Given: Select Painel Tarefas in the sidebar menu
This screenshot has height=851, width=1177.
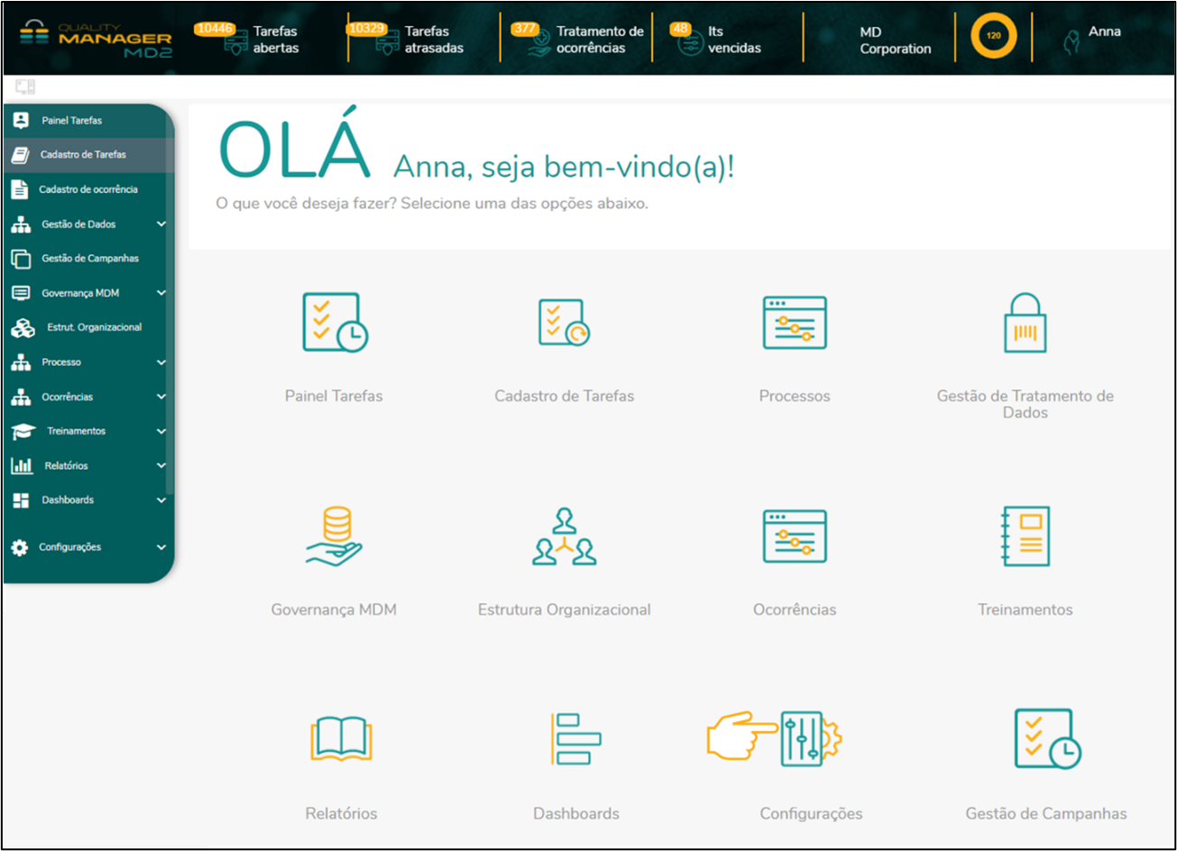Looking at the screenshot, I should click(x=87, y=120).
